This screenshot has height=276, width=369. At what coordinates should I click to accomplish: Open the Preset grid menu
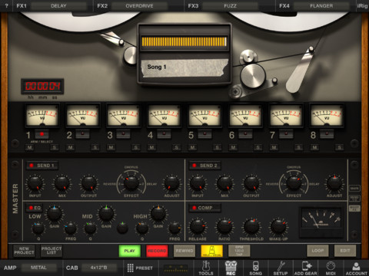point(140,268)
